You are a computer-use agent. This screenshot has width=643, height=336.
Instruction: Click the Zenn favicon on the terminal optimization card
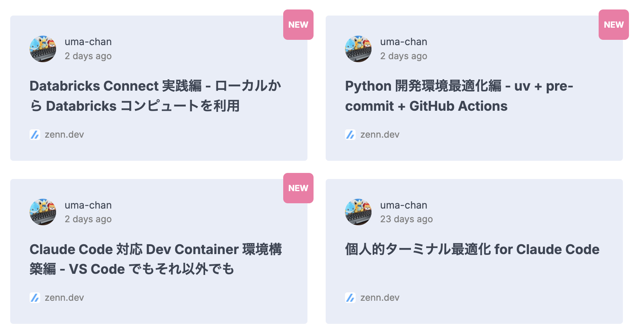click(350, 298)
